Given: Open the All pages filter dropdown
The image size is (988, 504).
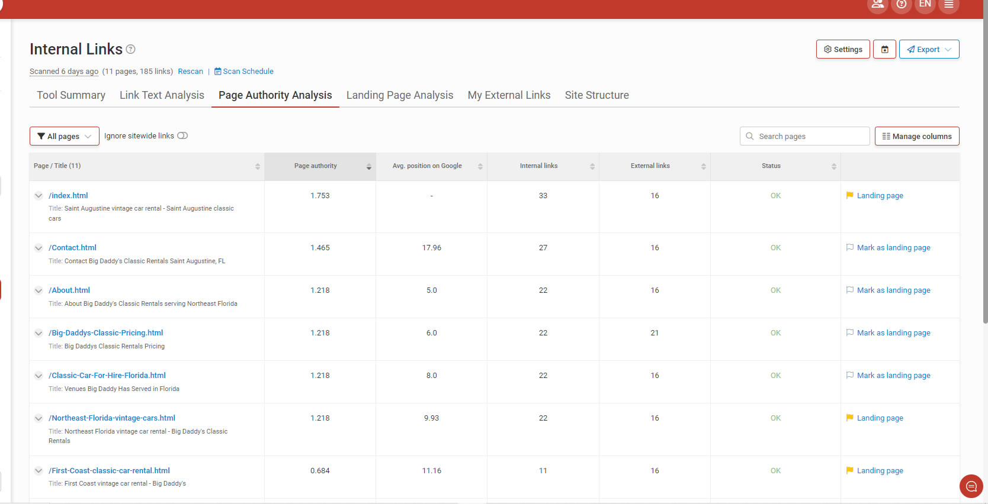Looking at the screenshot, I should click(x=65, y=136).
